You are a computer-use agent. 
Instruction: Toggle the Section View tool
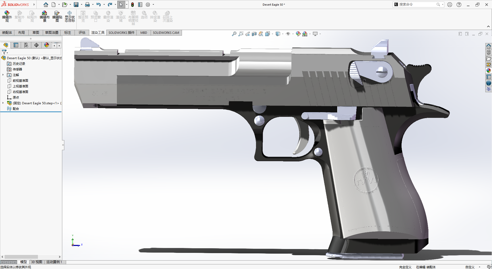tap(254, 34)
